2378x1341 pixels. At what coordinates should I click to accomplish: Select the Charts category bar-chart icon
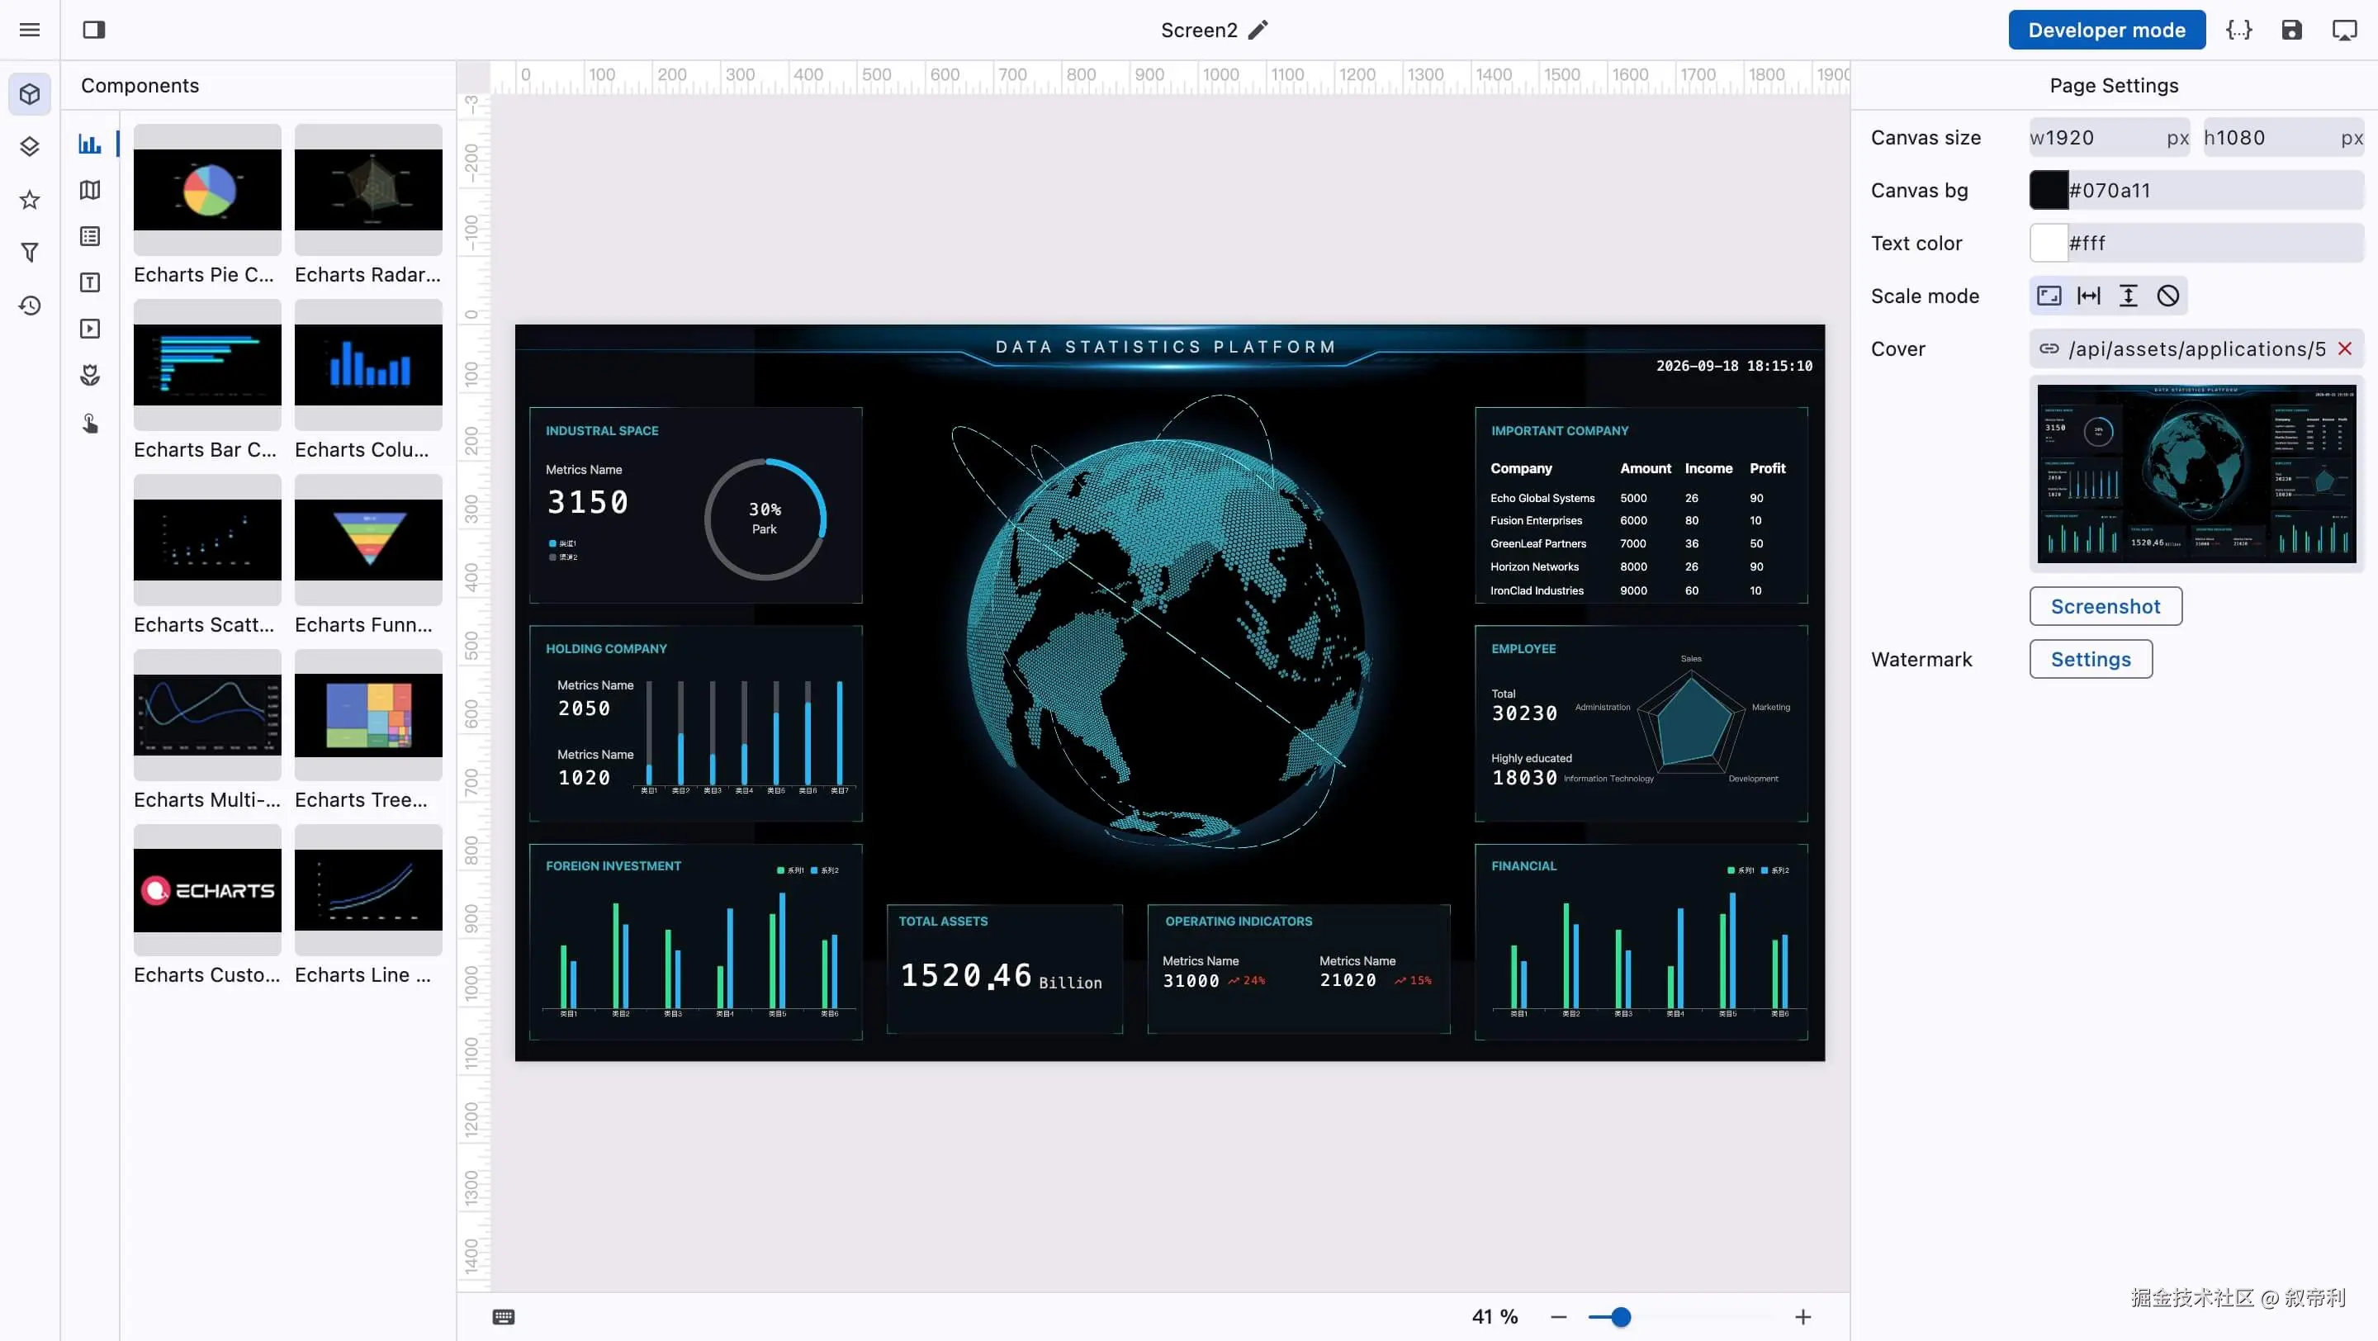[x=89, y=144]
